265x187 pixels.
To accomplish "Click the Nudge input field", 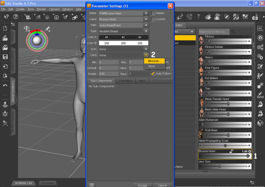I will coord(109,74).
